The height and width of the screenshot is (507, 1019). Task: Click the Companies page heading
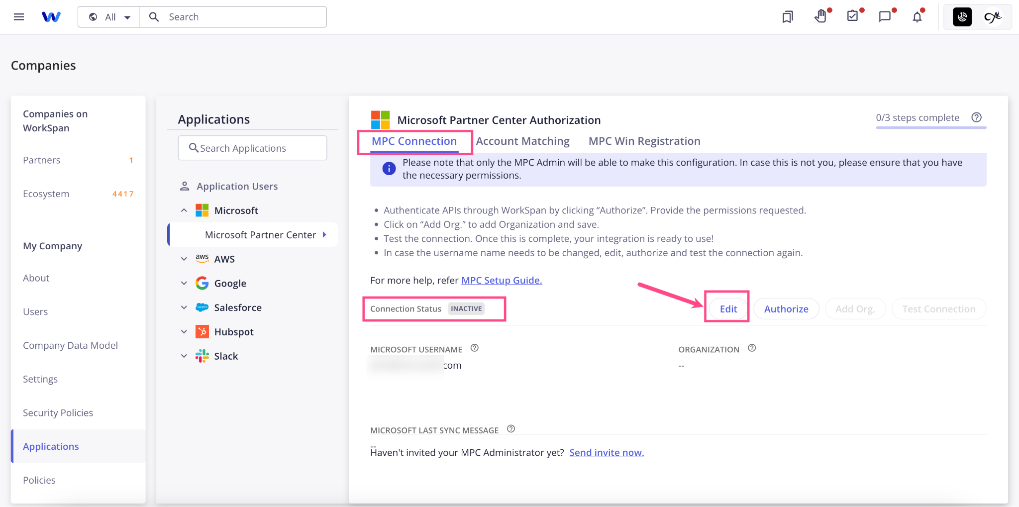click(43, 66)
